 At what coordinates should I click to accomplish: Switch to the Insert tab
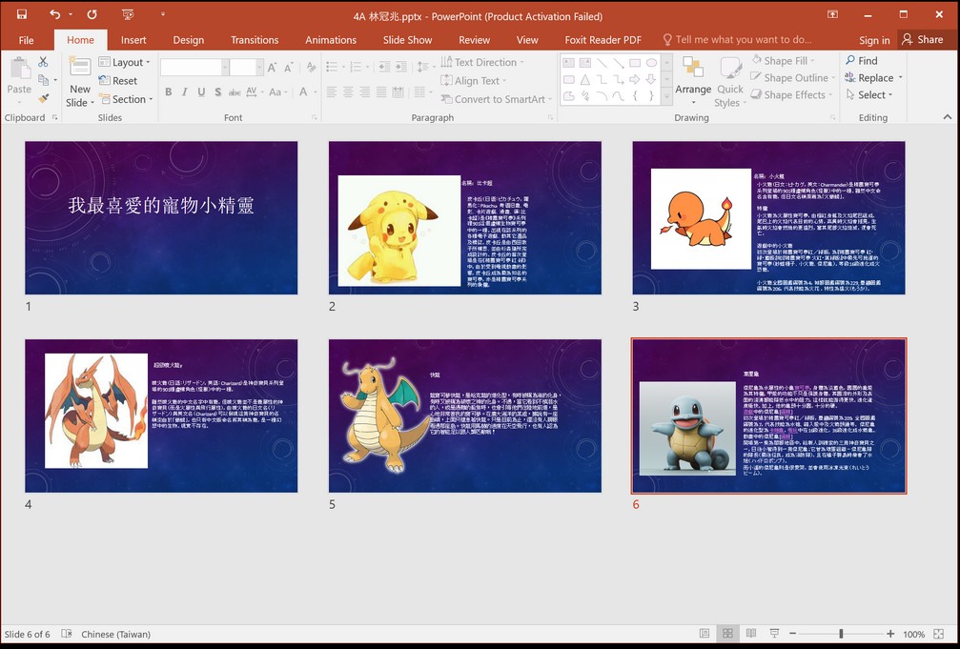tap(133, 40)
